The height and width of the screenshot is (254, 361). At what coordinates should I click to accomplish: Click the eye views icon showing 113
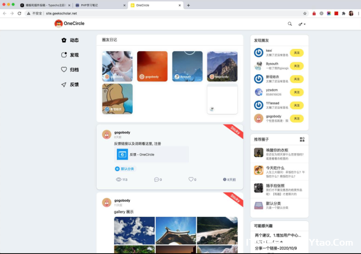tap(119, 180)
